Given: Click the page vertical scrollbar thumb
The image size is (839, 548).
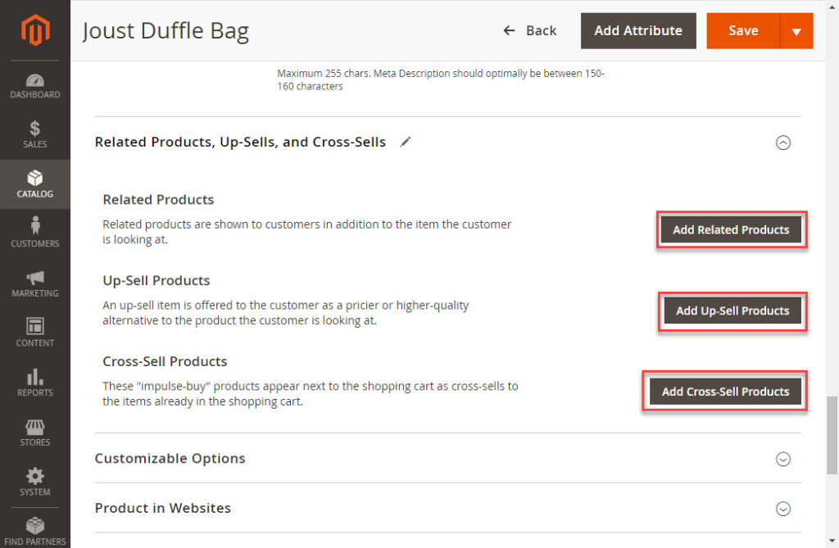Looking at the screenshot, I should 832,435.
